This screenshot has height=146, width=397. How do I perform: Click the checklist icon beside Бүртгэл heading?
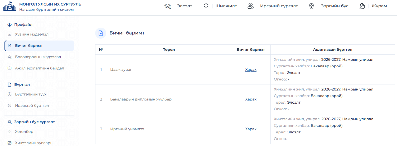10,84
